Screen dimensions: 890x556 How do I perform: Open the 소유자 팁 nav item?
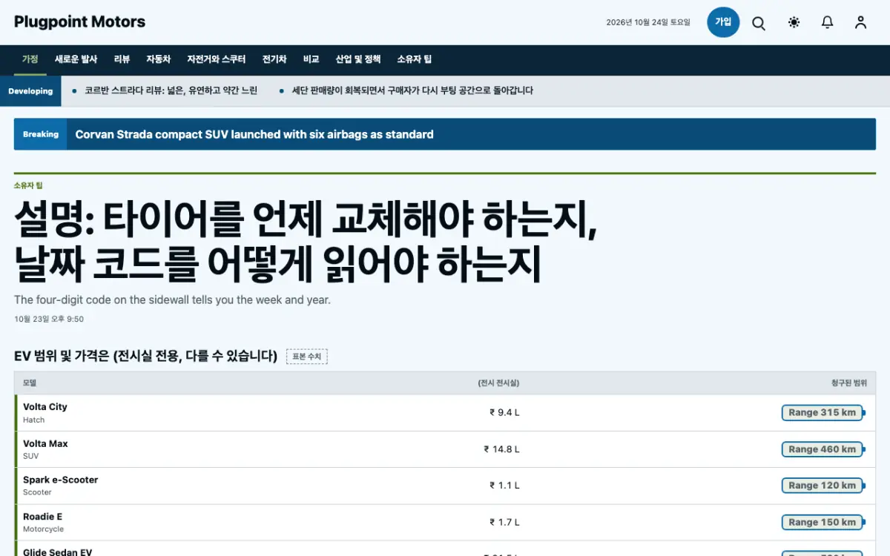414,59
